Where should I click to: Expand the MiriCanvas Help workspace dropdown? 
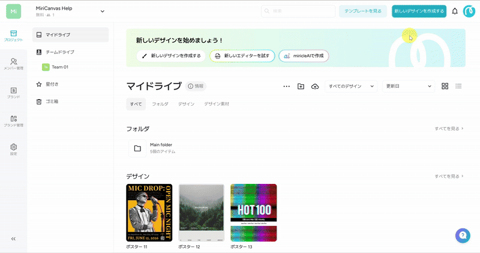(x=102, y=11)
